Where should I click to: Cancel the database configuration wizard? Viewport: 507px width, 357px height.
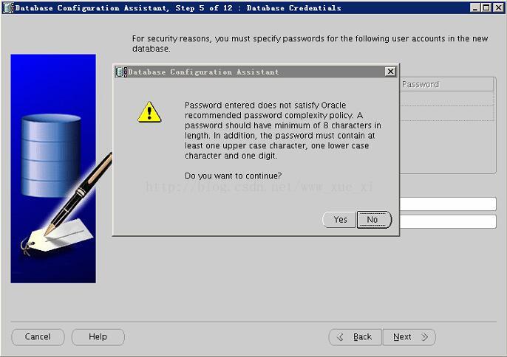[38, 337]
